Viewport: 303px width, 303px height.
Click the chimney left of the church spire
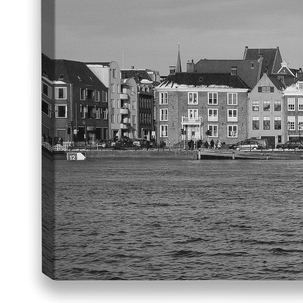click(172, 70)
